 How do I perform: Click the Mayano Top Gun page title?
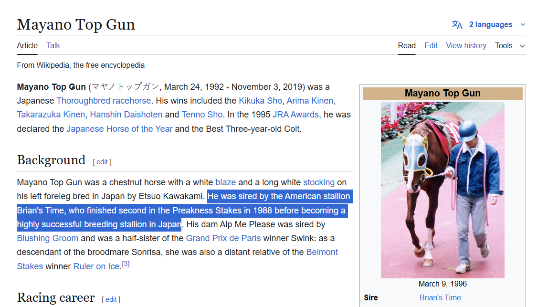click(x=76, y=25)
